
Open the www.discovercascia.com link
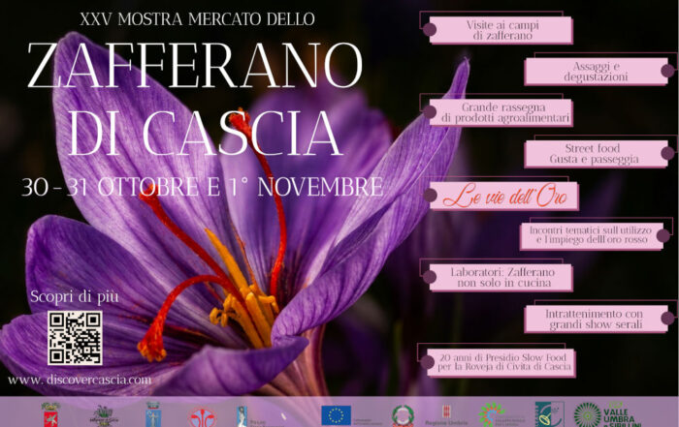coord(80,381)
